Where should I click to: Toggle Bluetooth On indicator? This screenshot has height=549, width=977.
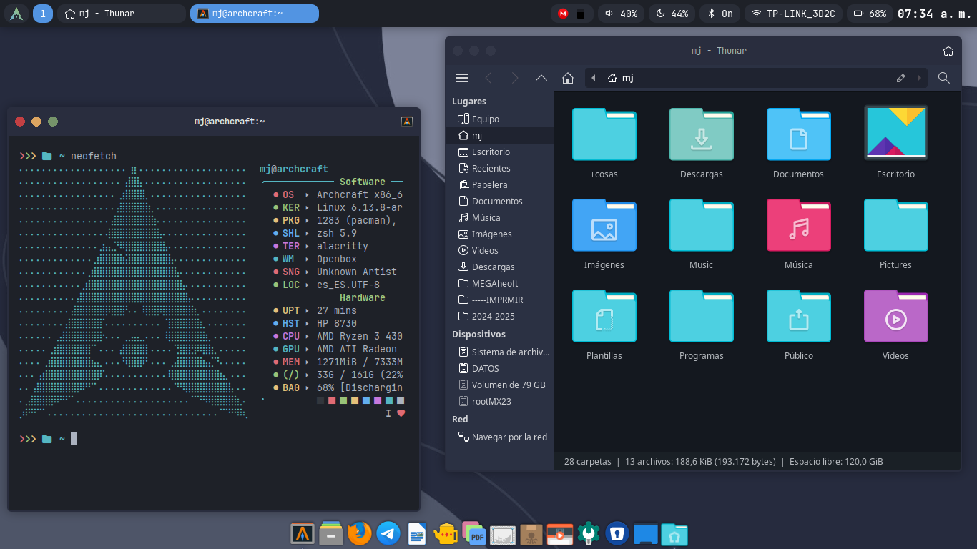pyautogui.click(x=720, y=14)
